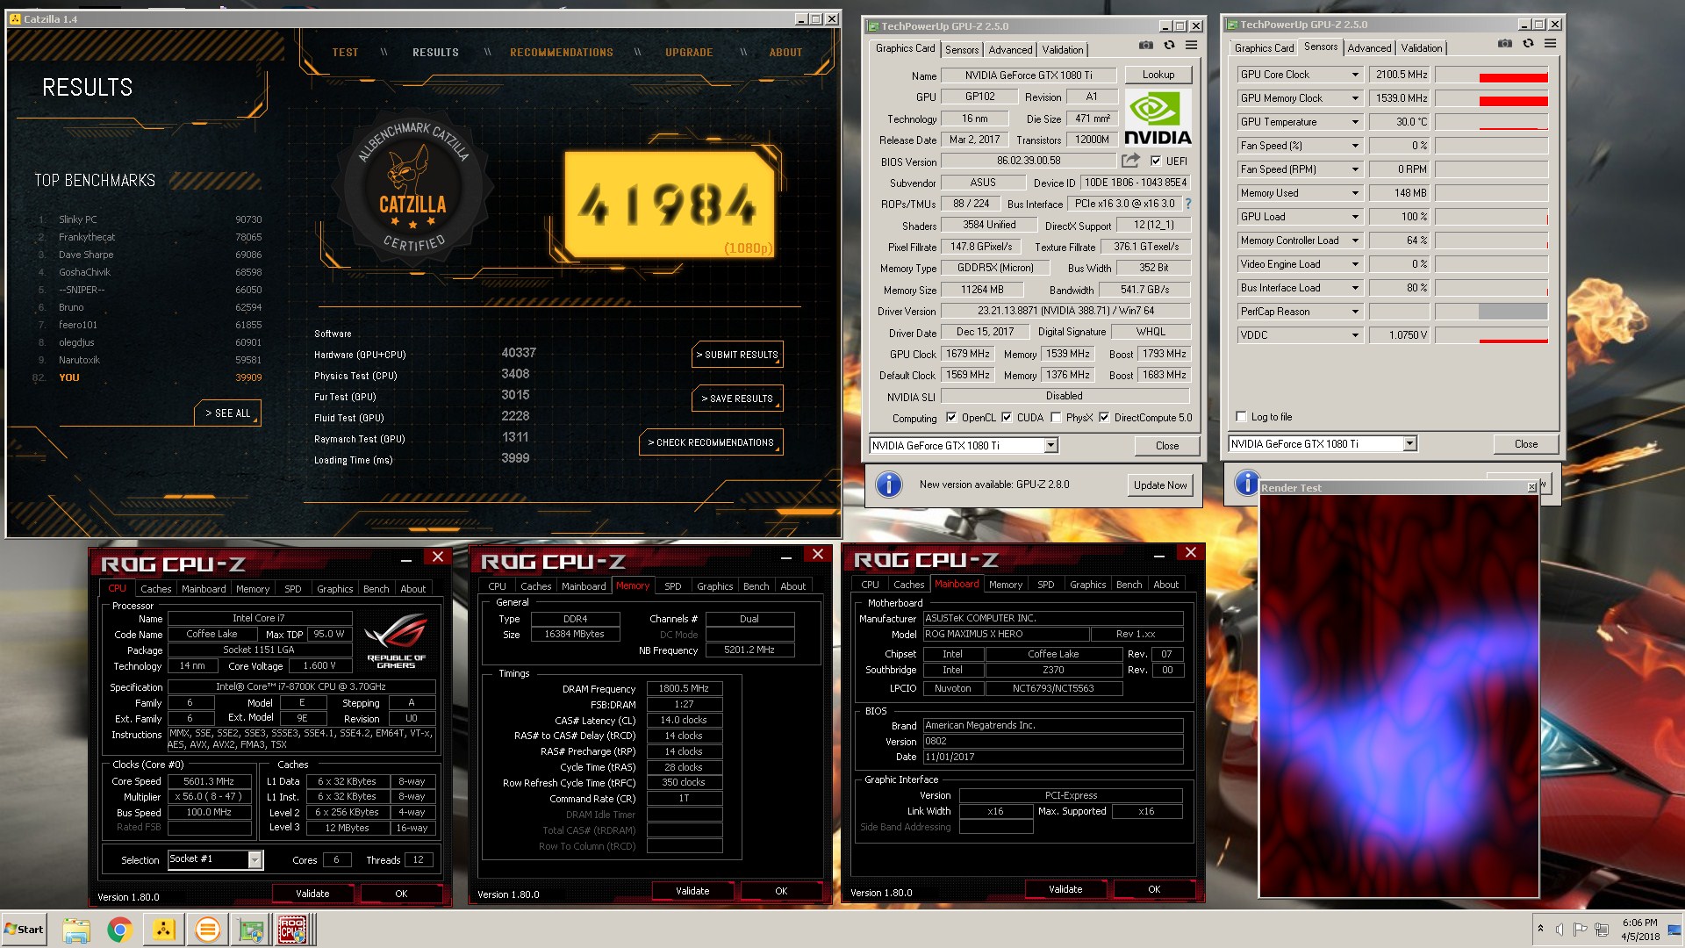The width and height of the screenshot is (1685, 948).
Task: Click the Render Test animation area
Action: pyautogui.click(x=1399, y=695)
